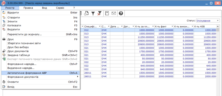Click the Відкрити folder icon
This screenshot has width=222, height=96.
4,12
